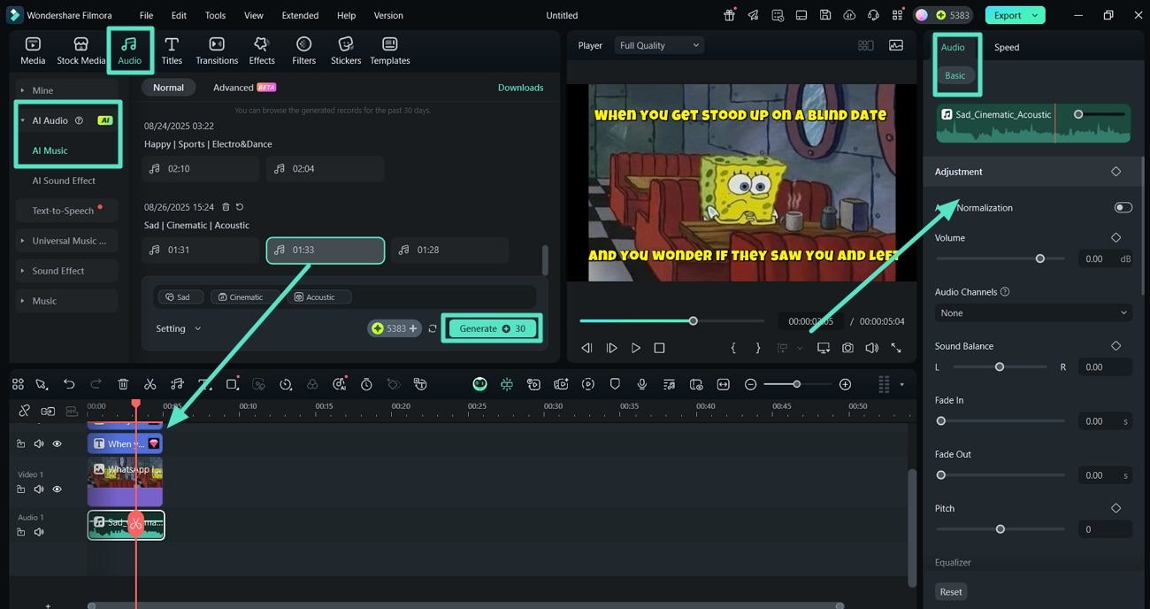Lock the Video 1 track
This screenshot has width=1150, height=609.
pos(21,490)
